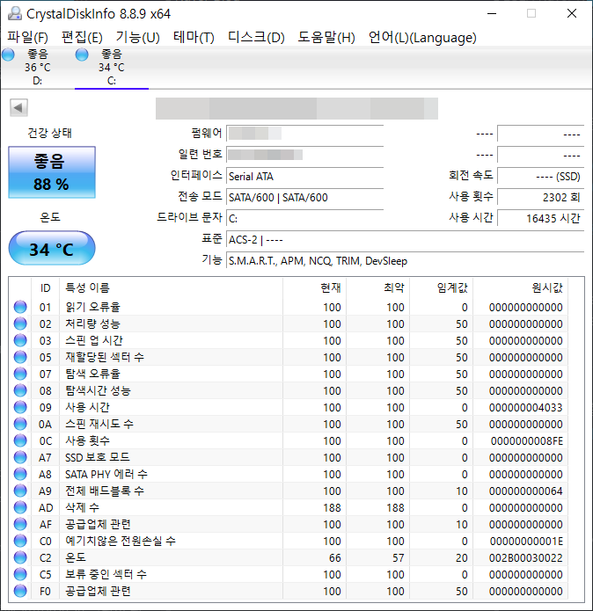Click raw value 0000000008FE
The height and width of the screenshot is (611, 593).
tap(526, 441)
